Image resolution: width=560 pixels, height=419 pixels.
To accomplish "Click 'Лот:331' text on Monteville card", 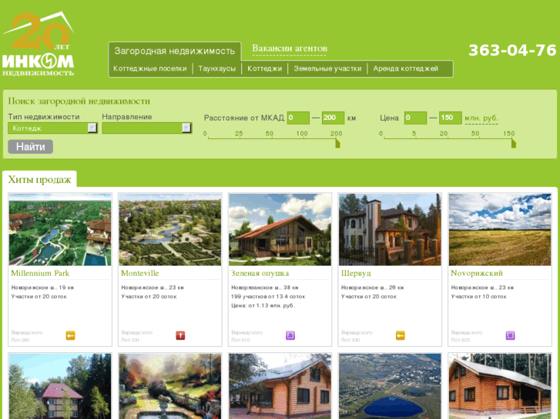I will 130,340.
